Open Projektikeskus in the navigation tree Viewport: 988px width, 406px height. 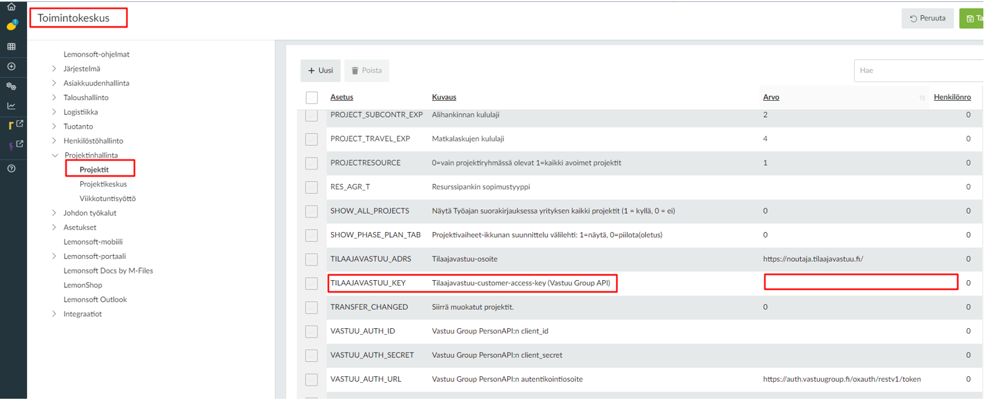tap(103, 185)
